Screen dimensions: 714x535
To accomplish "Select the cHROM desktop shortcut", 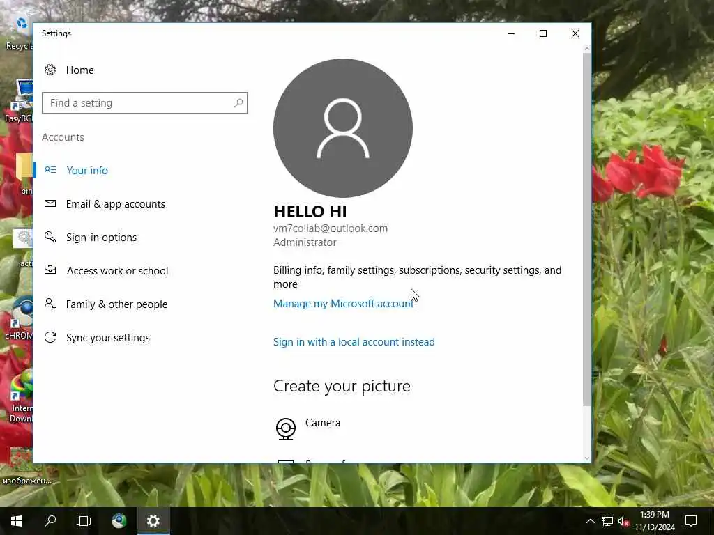I will point(19,318).
